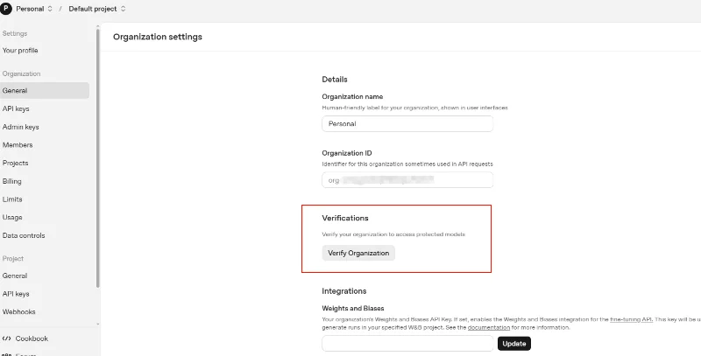Open Data controls settings
The image size is (701, 356).
coord(24,235)
